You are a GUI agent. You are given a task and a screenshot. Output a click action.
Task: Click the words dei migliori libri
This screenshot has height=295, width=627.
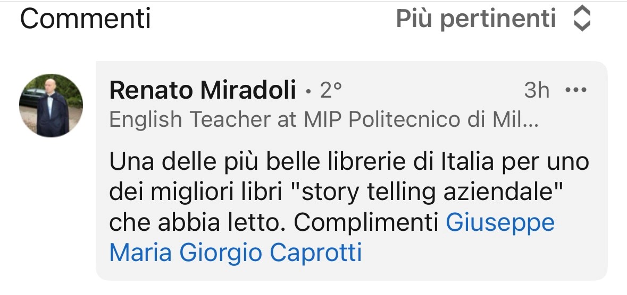pos(198,192)
